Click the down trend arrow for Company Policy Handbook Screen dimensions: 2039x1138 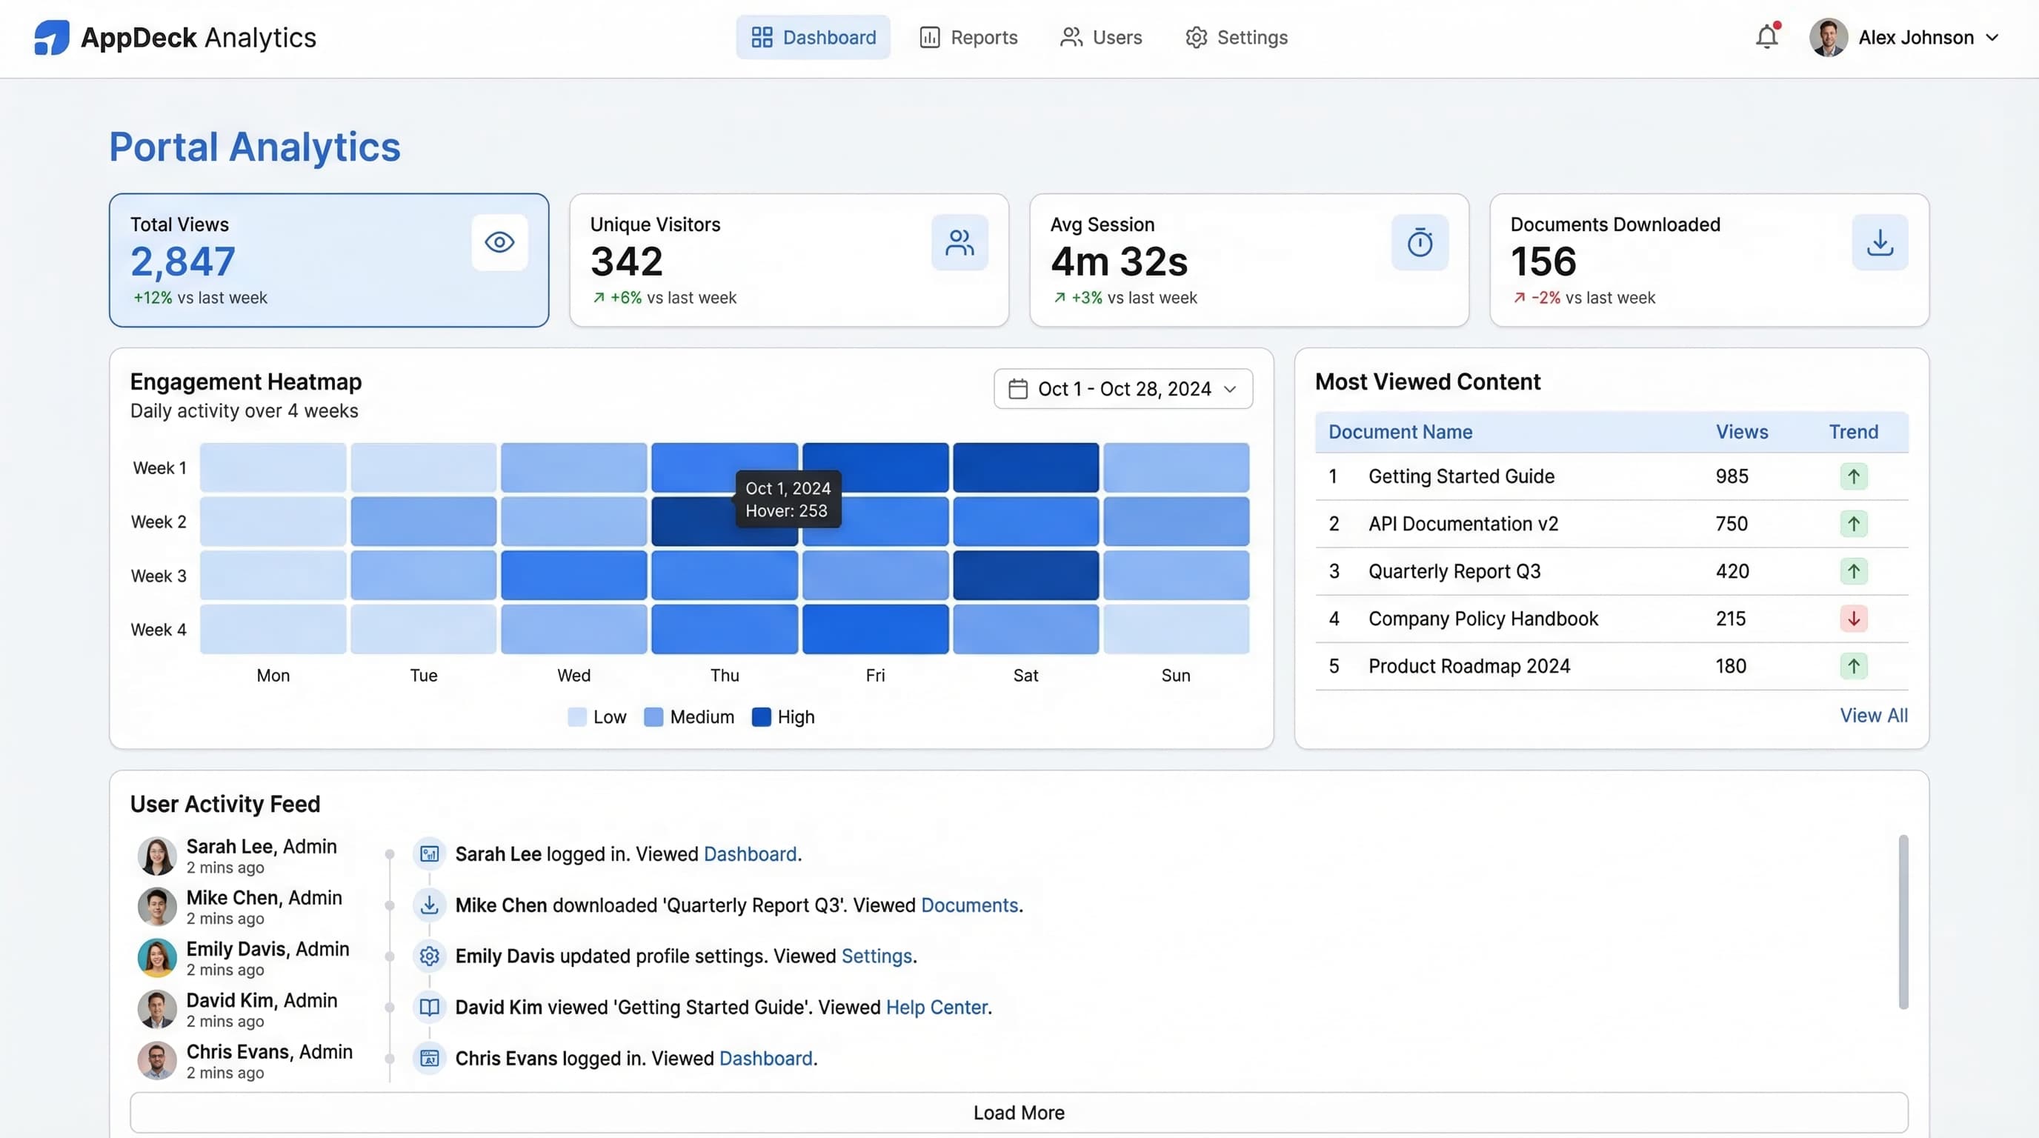pos(1853,619)
